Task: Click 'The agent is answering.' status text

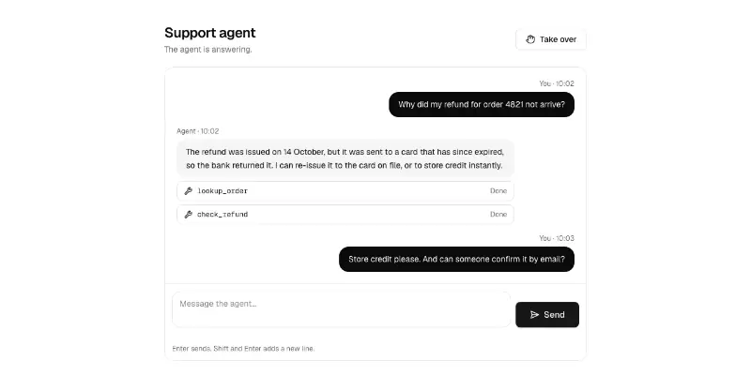Action: click(207, 50)
